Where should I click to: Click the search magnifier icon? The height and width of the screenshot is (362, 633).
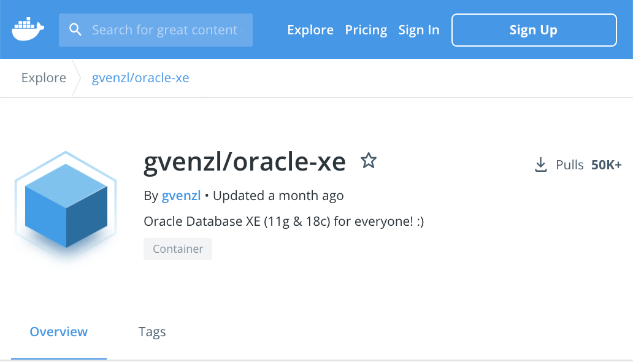click(x=75, y=29)
